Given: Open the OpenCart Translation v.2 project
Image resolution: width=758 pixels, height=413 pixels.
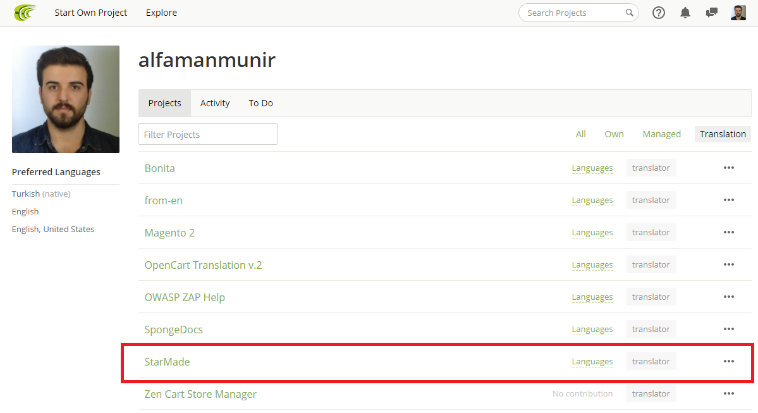Looking at the screenshot, I should click(203, 265).
